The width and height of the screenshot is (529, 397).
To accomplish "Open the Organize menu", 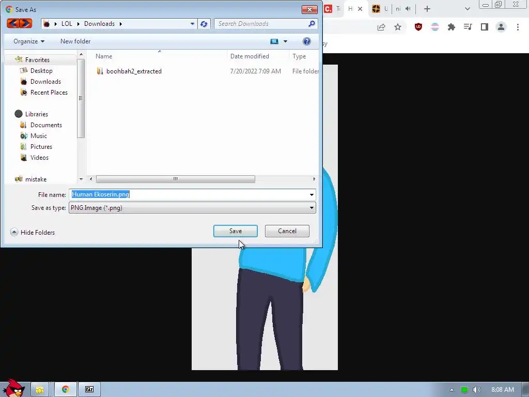I will tap(29, 41).
